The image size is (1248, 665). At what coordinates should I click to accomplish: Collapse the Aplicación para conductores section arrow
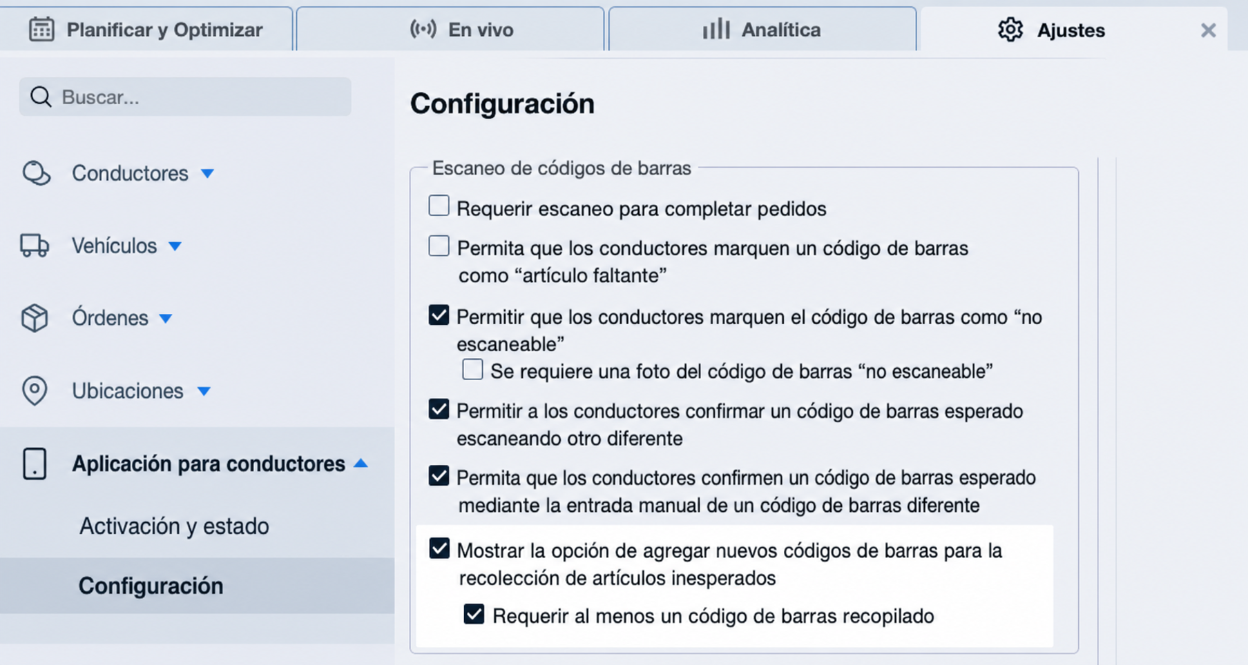coord(361,464)
